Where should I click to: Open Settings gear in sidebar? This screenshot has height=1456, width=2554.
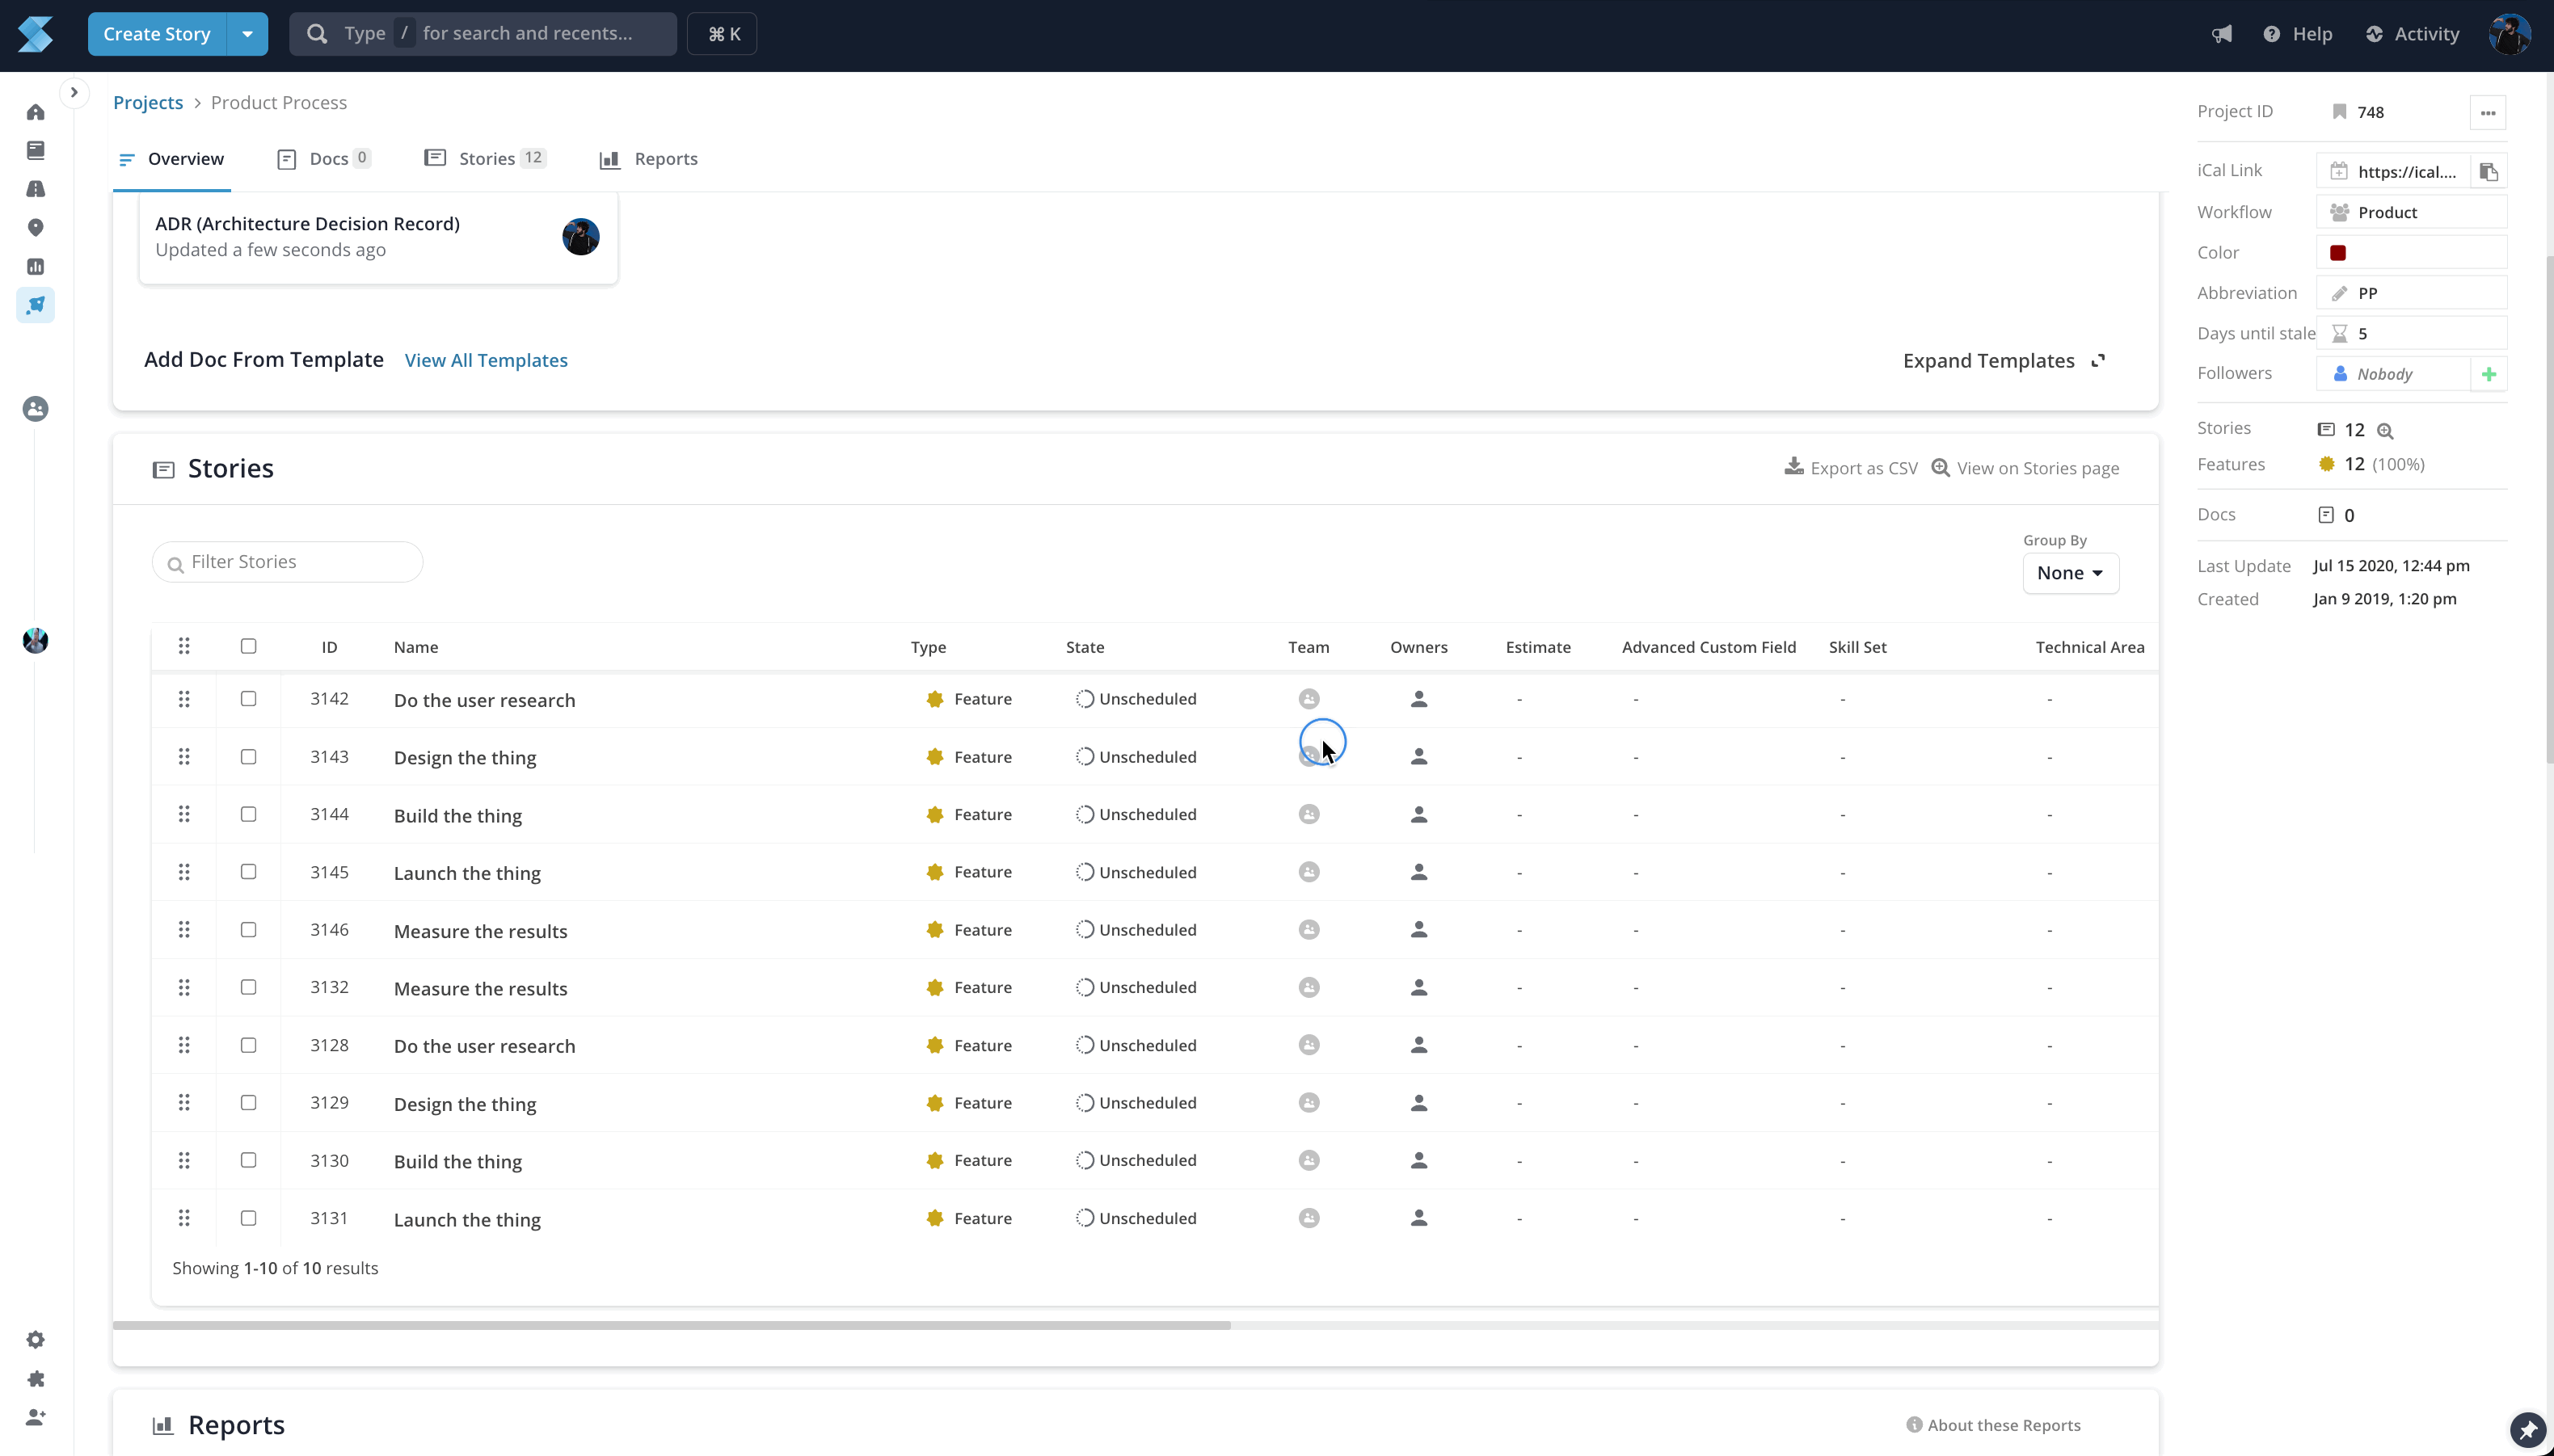(35, 1340)
